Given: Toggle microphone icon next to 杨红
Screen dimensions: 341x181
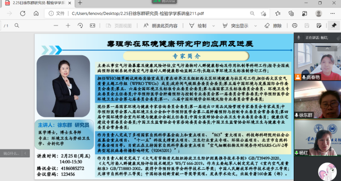Looking at the screenshot, I should pos(297,153).
